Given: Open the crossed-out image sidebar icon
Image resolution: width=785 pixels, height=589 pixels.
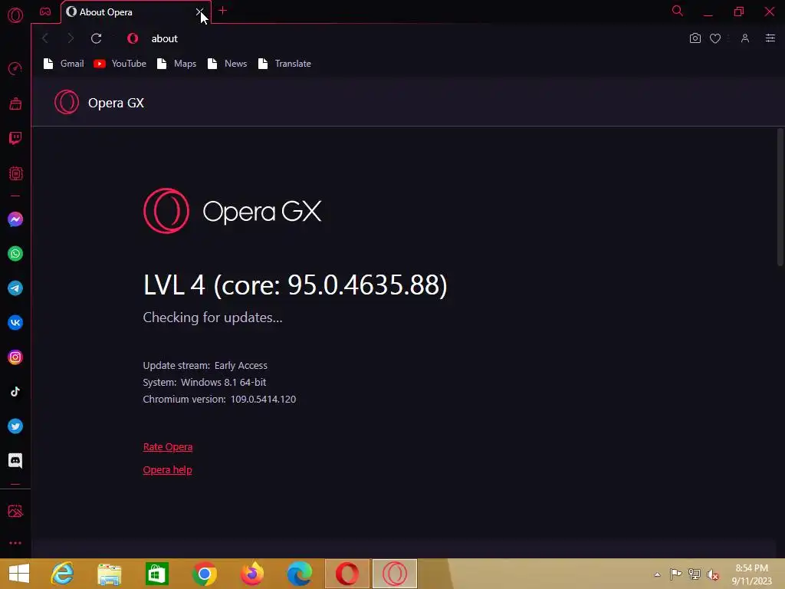Looking at the screenshot, I should tap(15, 511).
